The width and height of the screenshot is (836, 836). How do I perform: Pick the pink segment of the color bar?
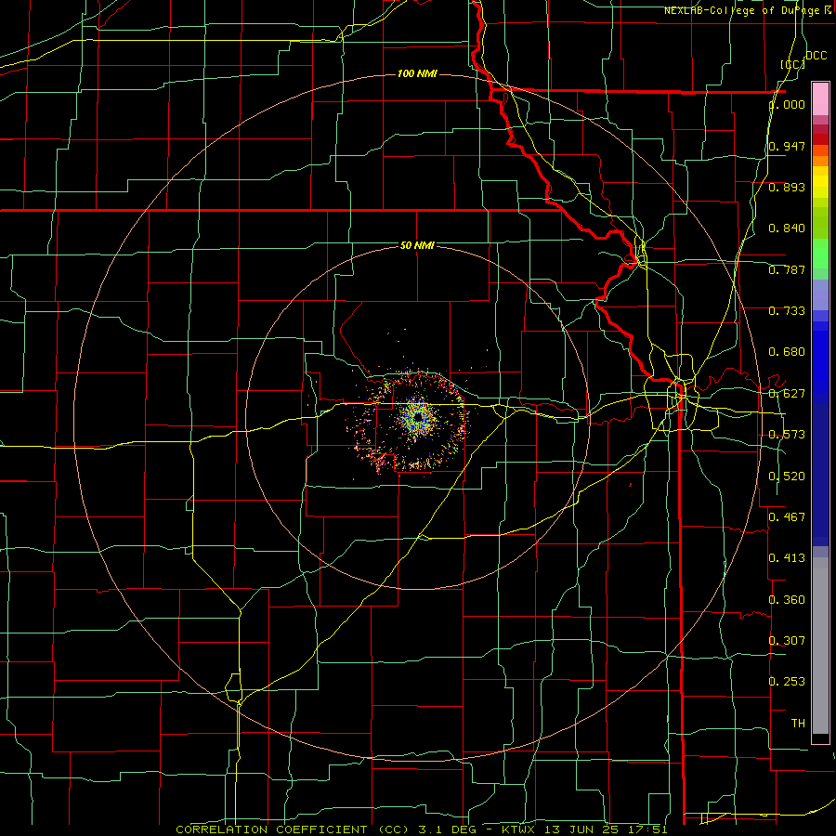click(820, 98)
